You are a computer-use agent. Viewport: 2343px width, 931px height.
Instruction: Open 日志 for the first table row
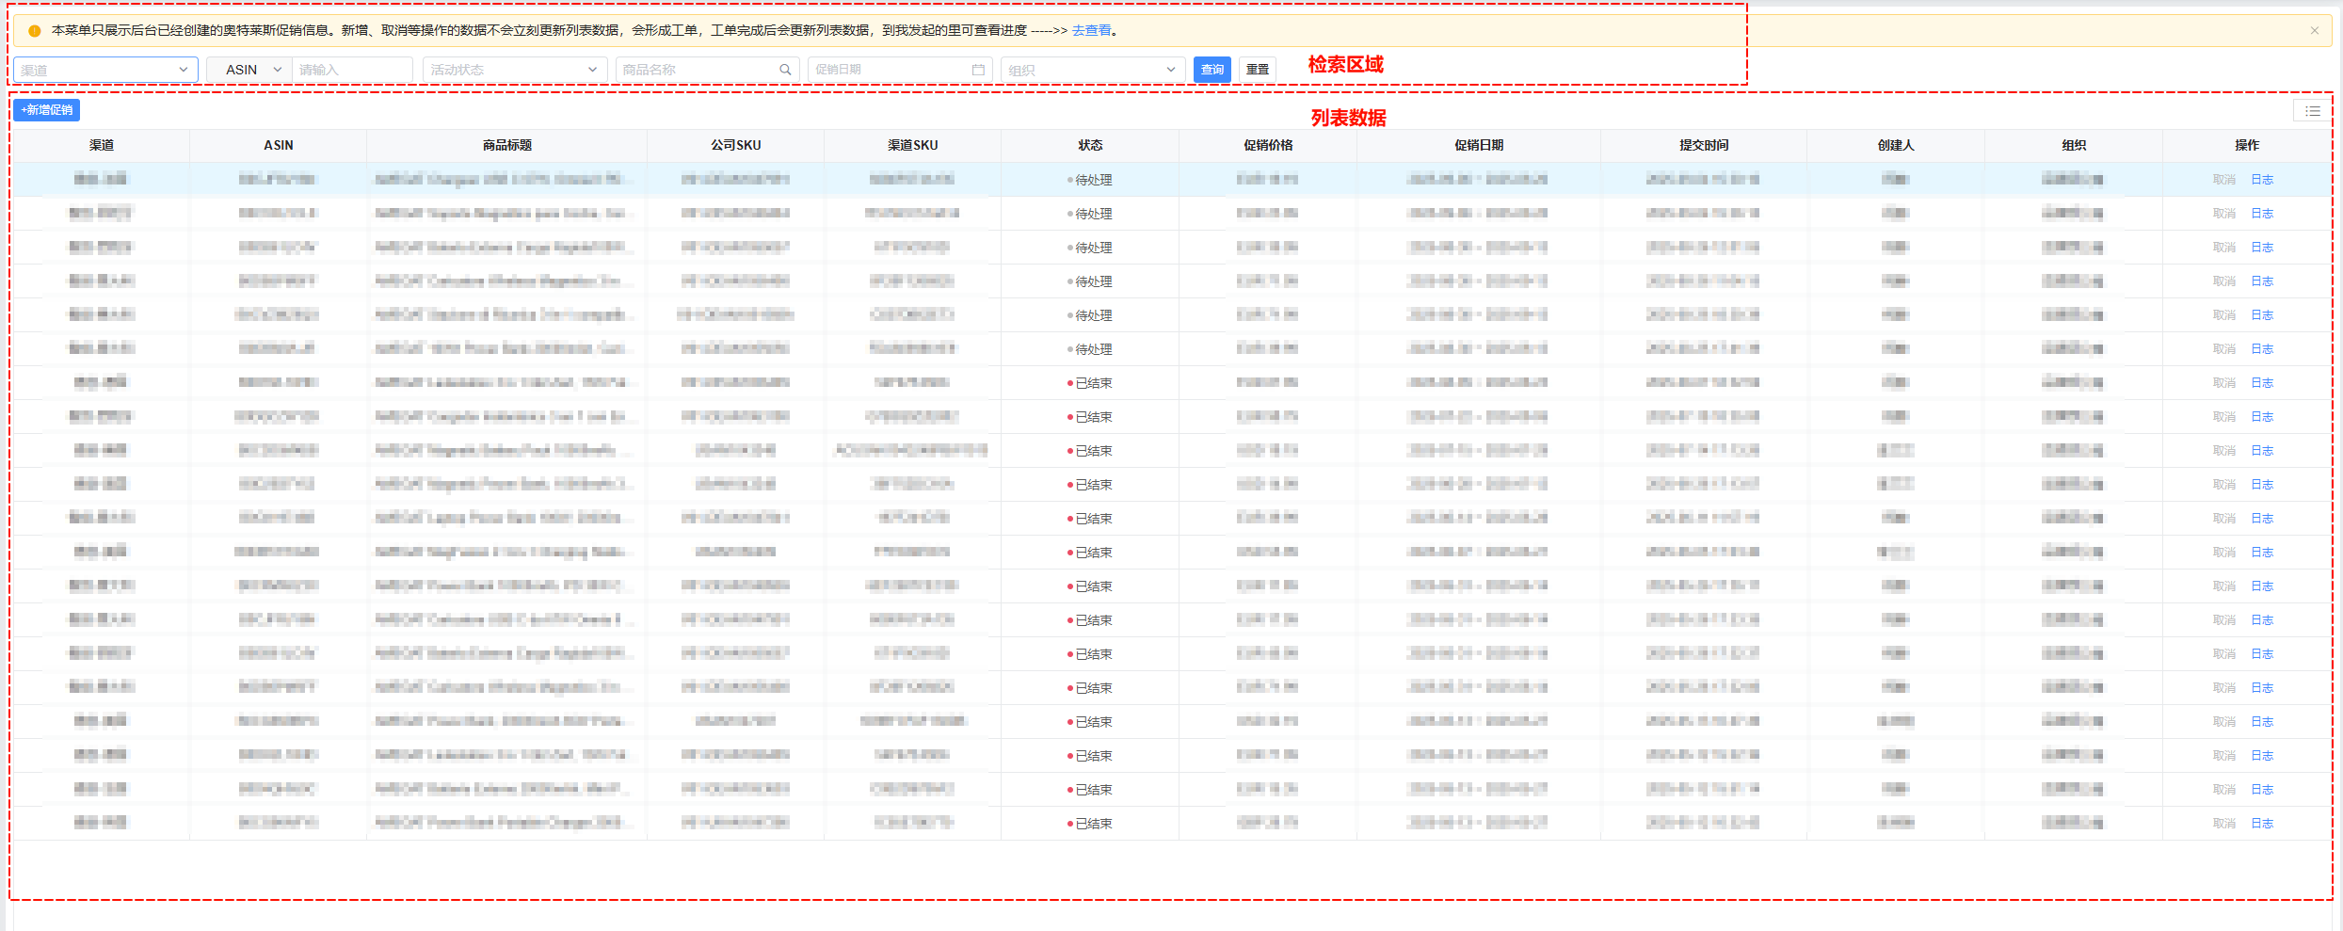2261,180
